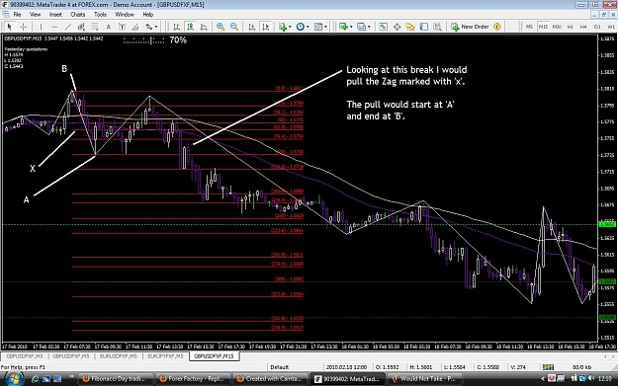Switch to the EURJPYFXF,M5 chart tab
618x386 pixels.
click(x=165, y=356)
